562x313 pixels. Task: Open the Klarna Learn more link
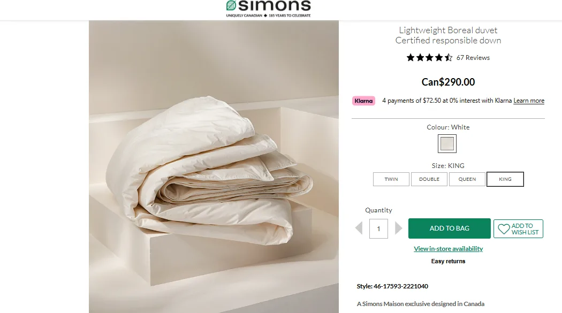tap(529, 101)
